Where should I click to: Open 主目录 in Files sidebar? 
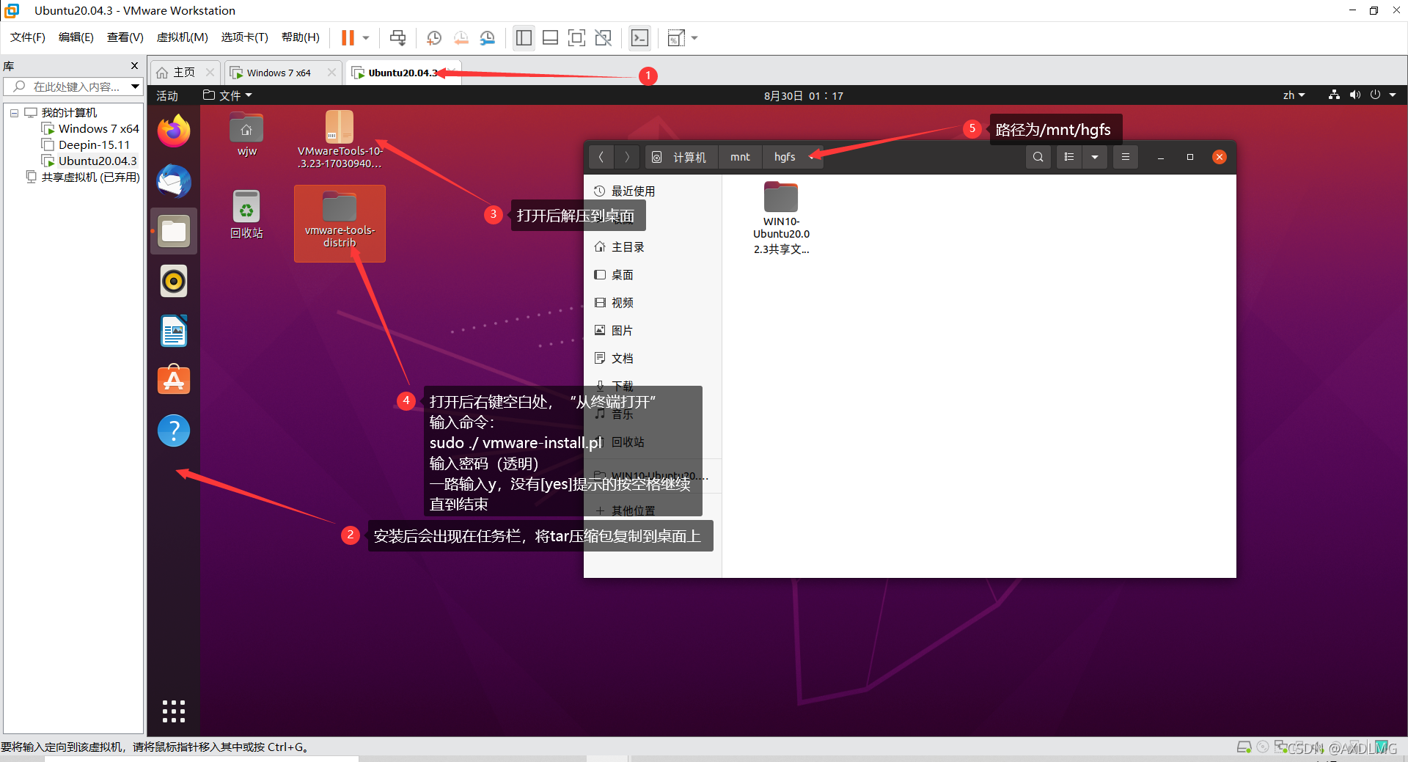(651, 247)
